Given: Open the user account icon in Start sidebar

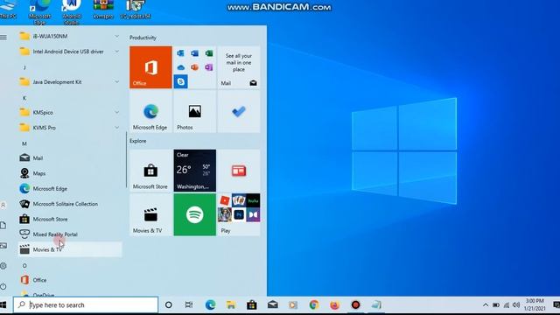Looking at the screenshot, I should click(3, 206).
